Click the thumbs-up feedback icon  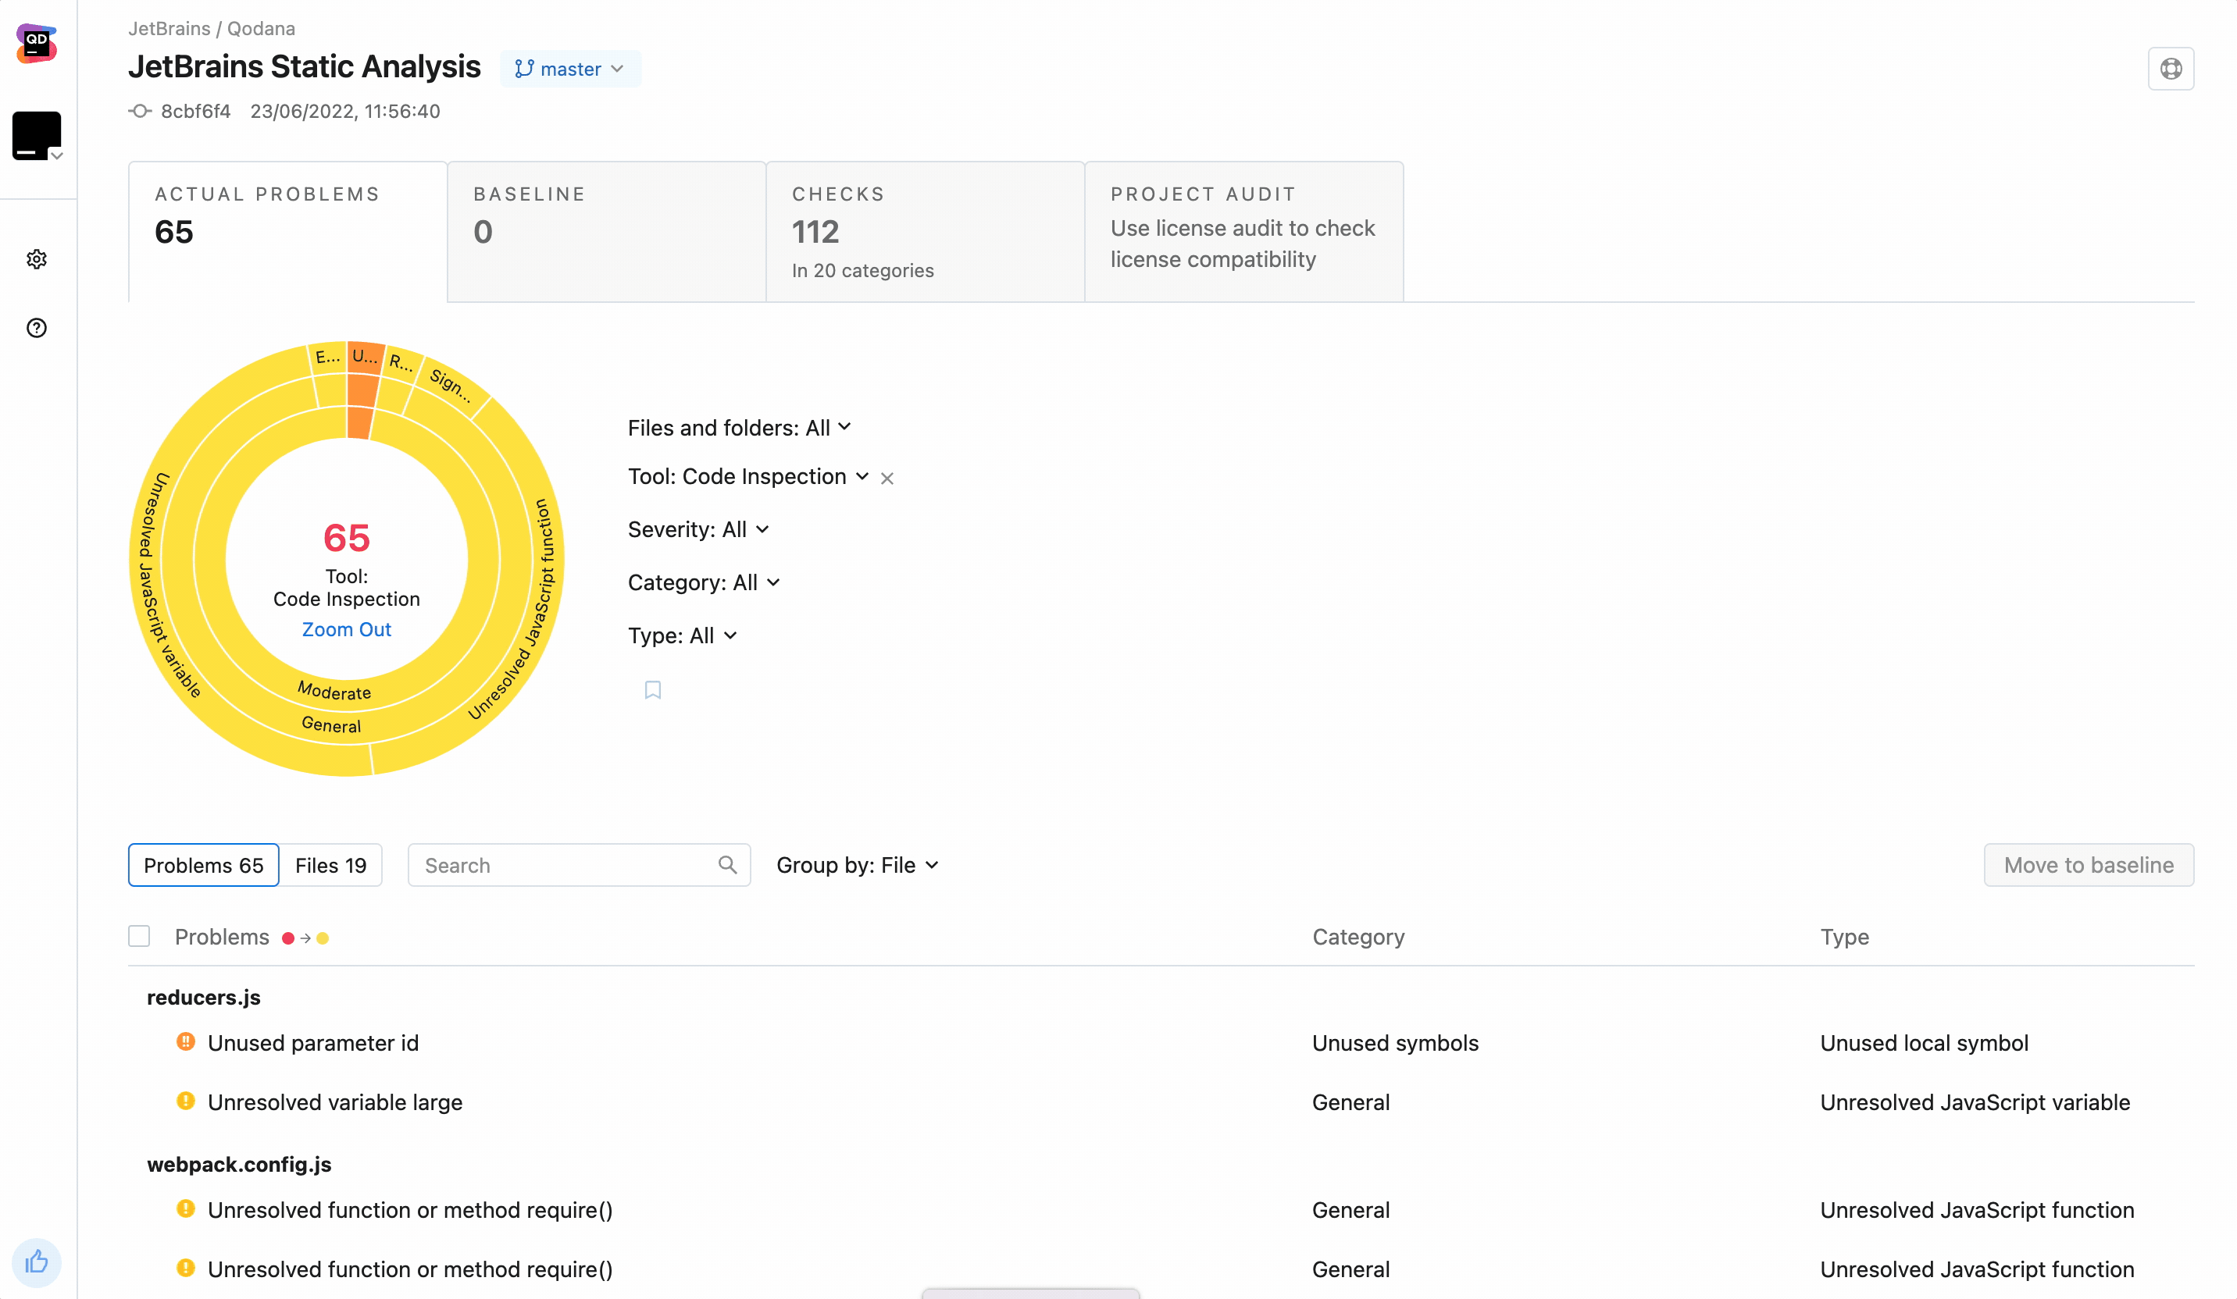tap(37, 1262)
